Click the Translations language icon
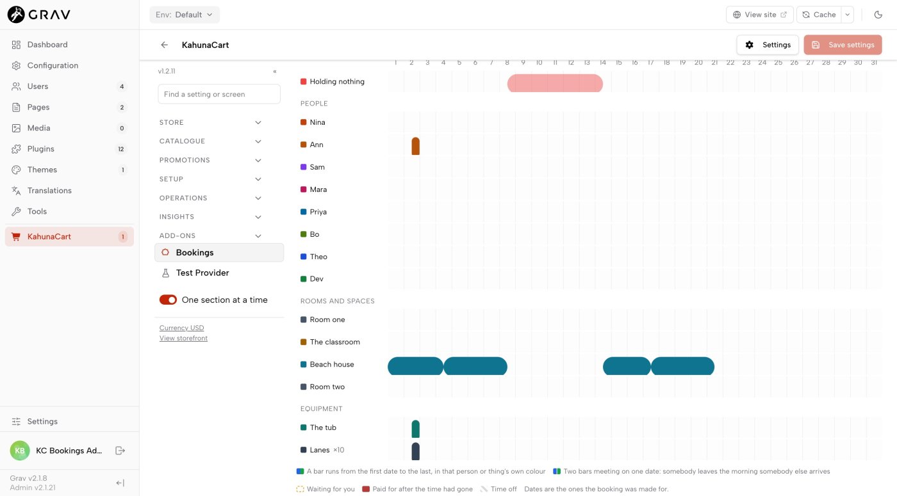The width and height of the screenshot is (897, 496). [16, 191]
